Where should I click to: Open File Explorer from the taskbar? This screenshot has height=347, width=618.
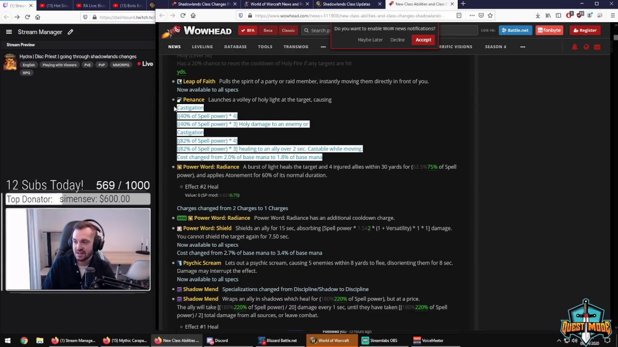tap(40, 340)
